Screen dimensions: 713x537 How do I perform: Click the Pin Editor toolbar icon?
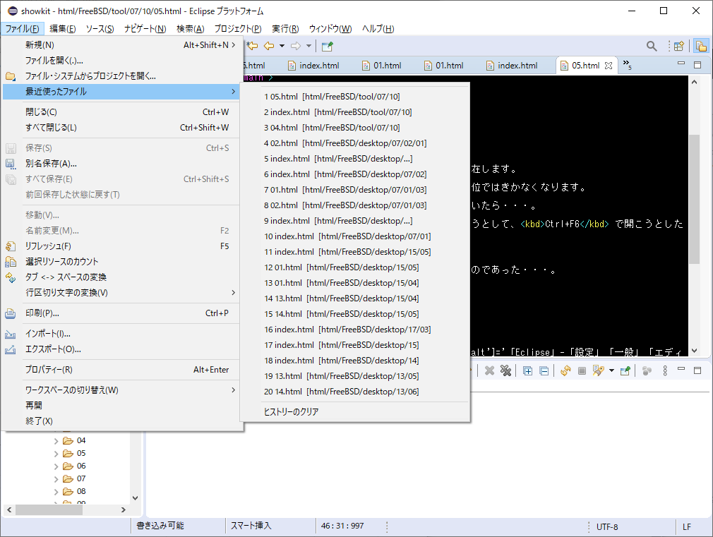point(328,46)
